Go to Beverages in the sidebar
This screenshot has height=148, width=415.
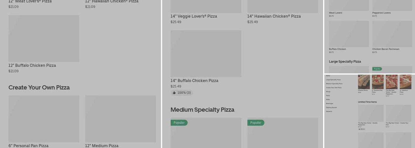pos(330,104)
